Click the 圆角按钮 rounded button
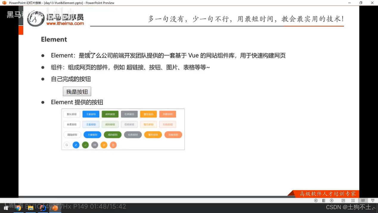Image resolution: width=378 pixels, height=213 pixels. coord(72,134)
